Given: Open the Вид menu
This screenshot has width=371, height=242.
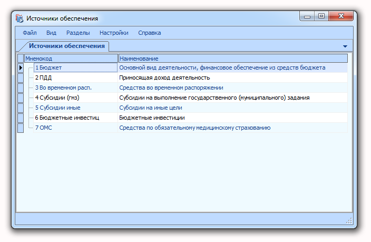Looking at the screenshot, I should (51, 33).
